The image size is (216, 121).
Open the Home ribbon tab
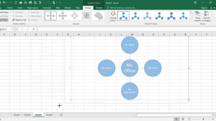point(10,8)
